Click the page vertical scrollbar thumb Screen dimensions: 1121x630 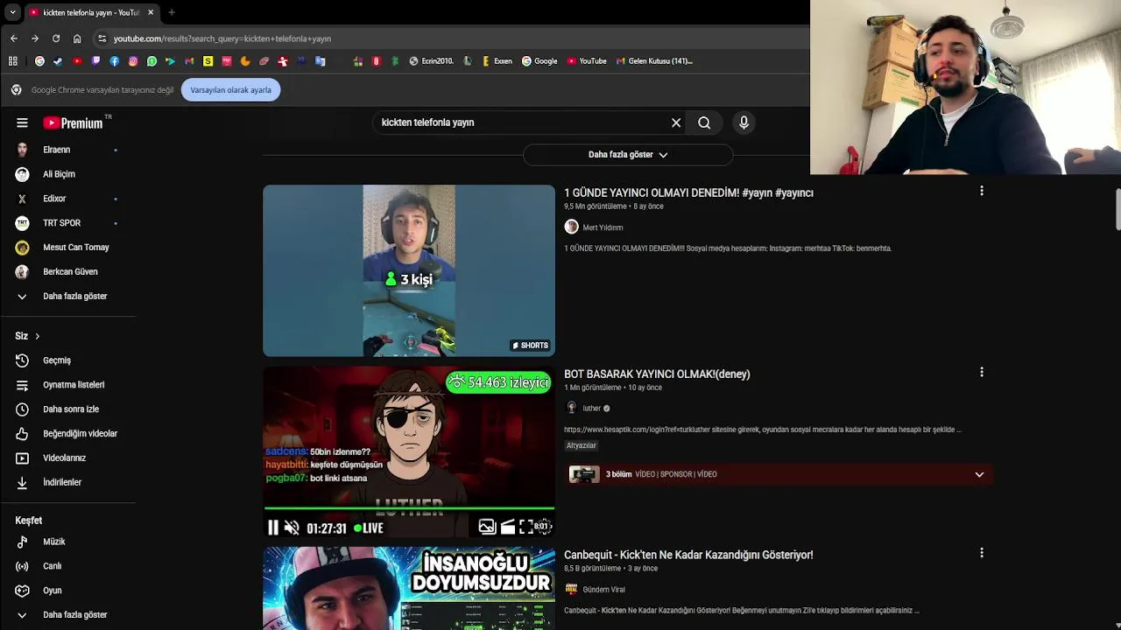1117,211
